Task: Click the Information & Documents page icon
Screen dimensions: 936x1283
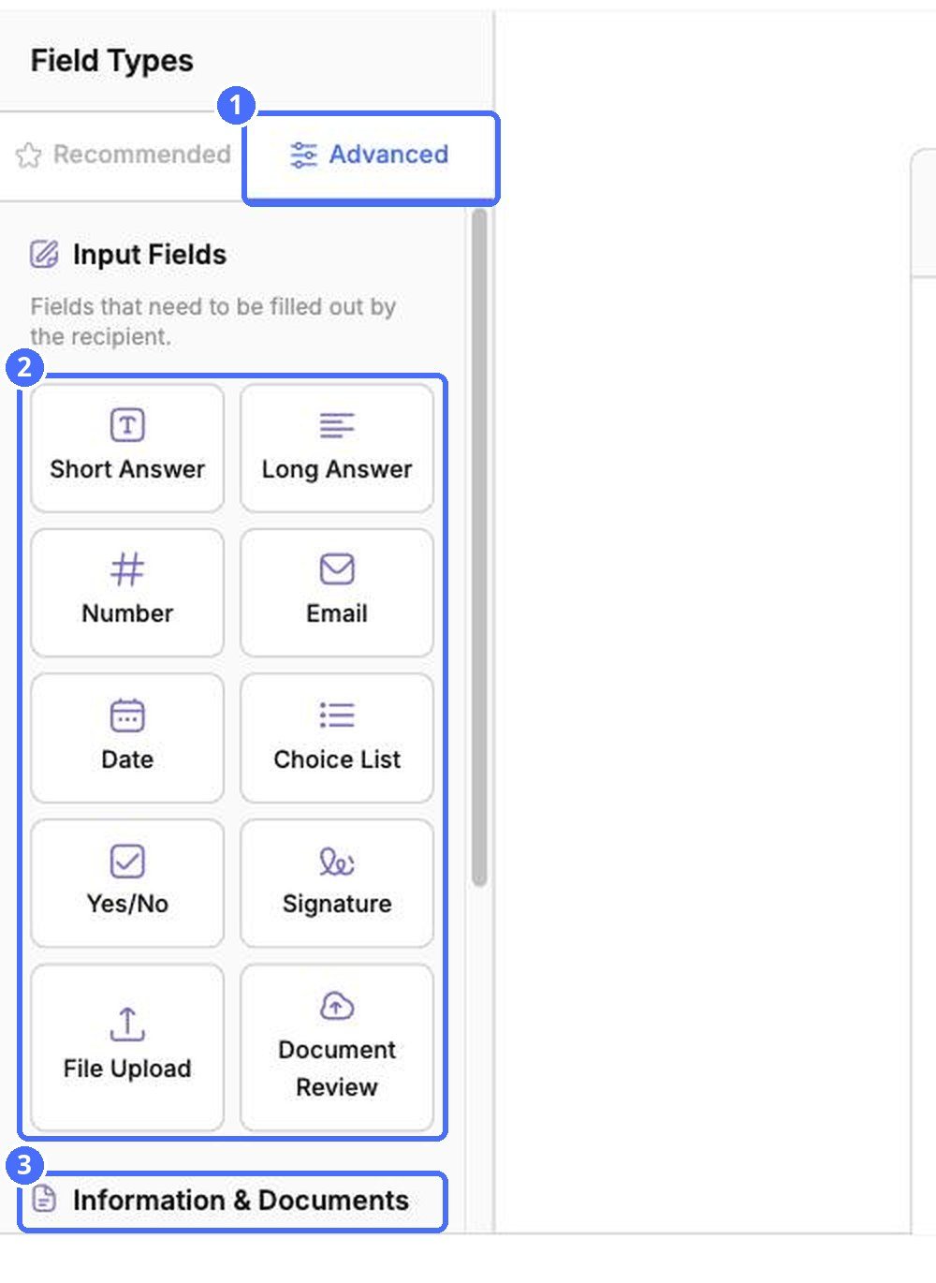Action: pyautogui.click(x=44, y=1198)
